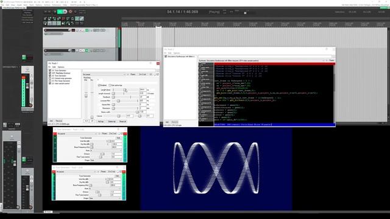The image size is (390, 219).
Task: Toggle ReaDelay bypass checkbox beside the UI button
Action: 157,74
